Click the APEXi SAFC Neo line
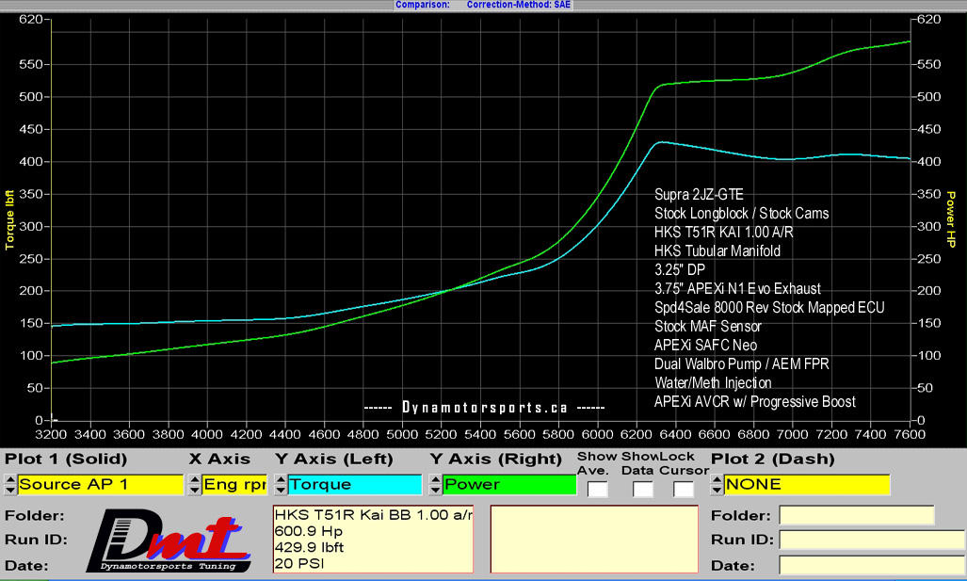 click(705, 346)
